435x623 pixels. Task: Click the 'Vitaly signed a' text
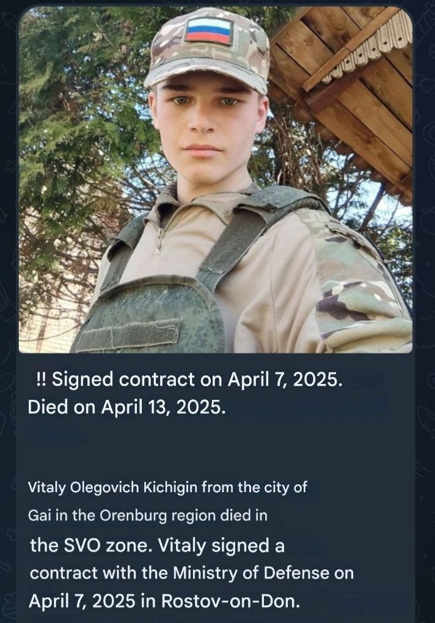(x=221, y=545)
